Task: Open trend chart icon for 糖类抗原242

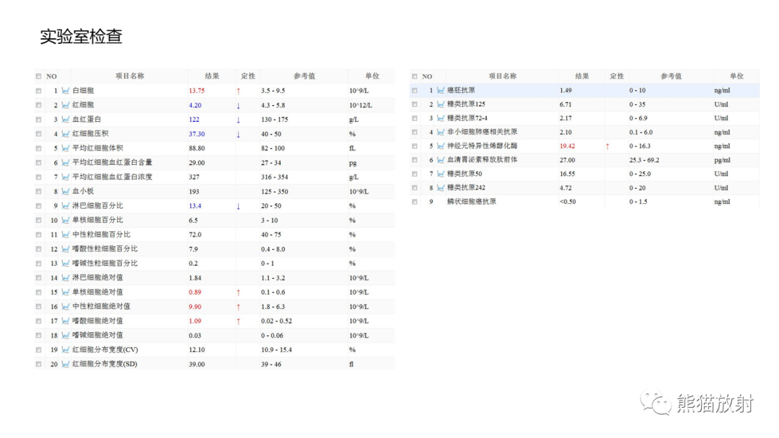Action: (x=440, y=187)
